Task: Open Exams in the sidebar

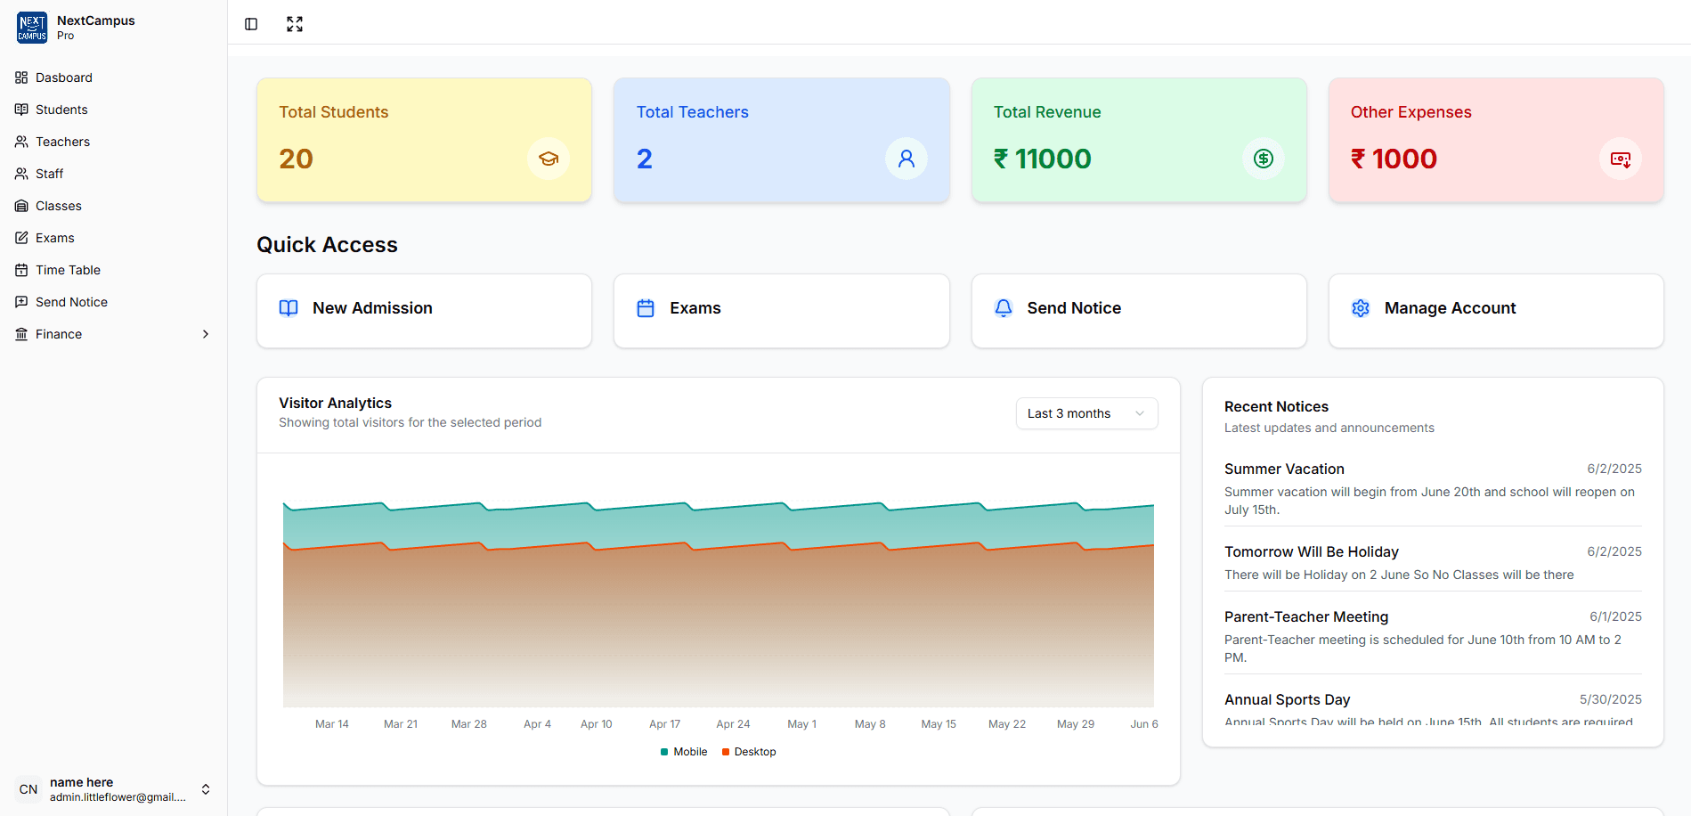Action: 114,238
